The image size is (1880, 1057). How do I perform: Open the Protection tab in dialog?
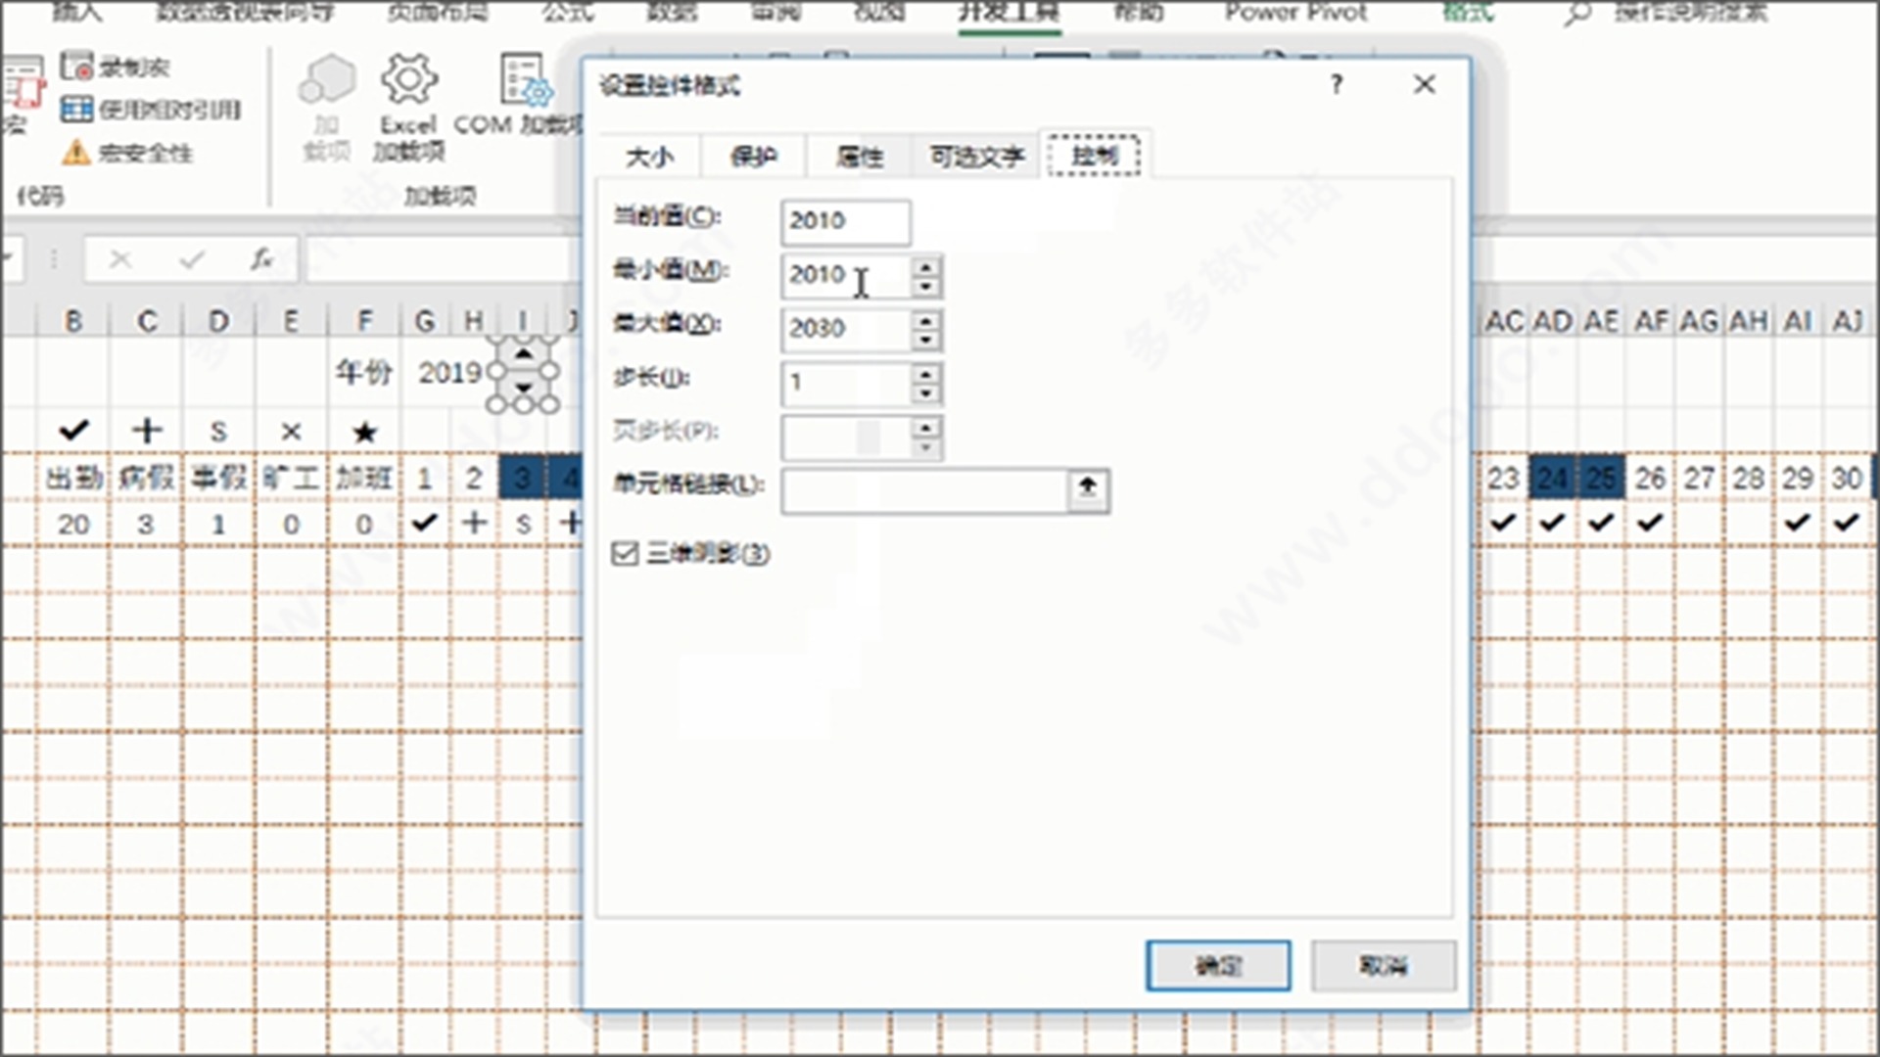pos(754,157)
